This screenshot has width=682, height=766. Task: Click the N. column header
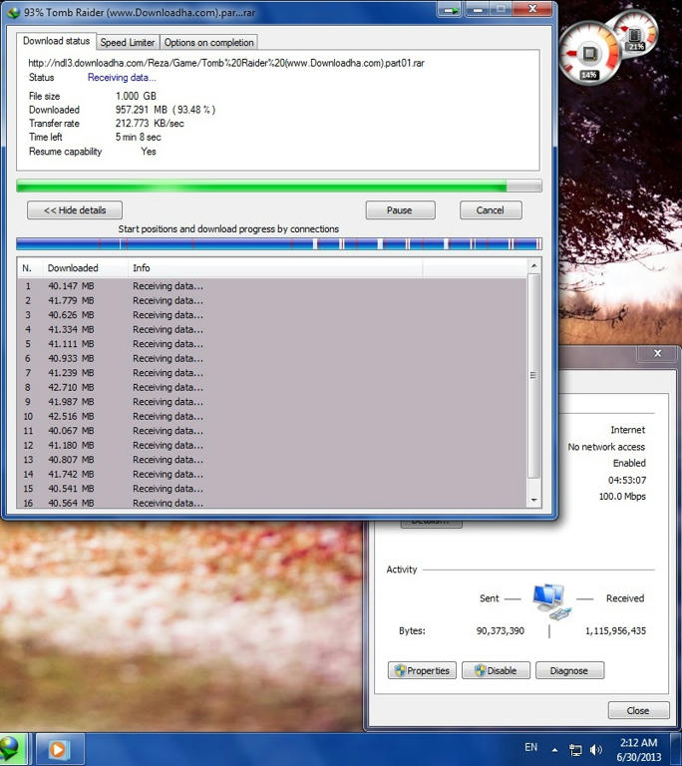point(29,267)
